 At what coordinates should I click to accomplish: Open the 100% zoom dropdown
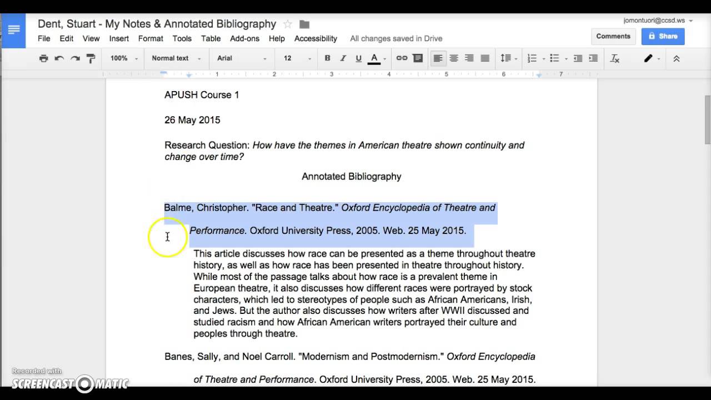124,58
